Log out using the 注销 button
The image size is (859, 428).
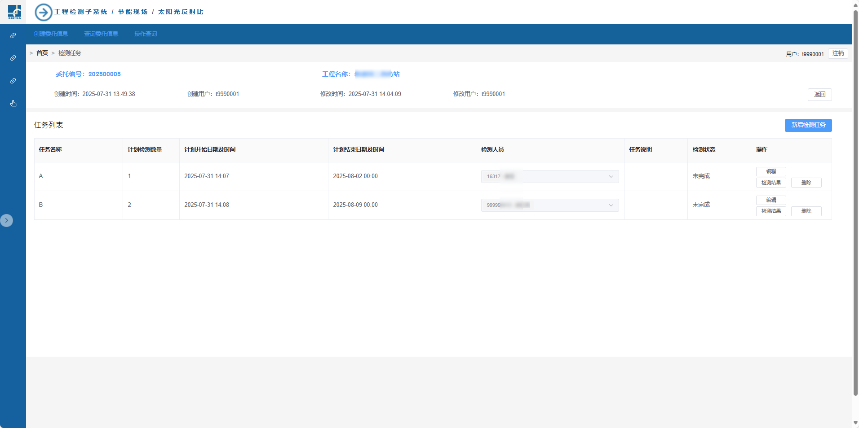point(837,53)
